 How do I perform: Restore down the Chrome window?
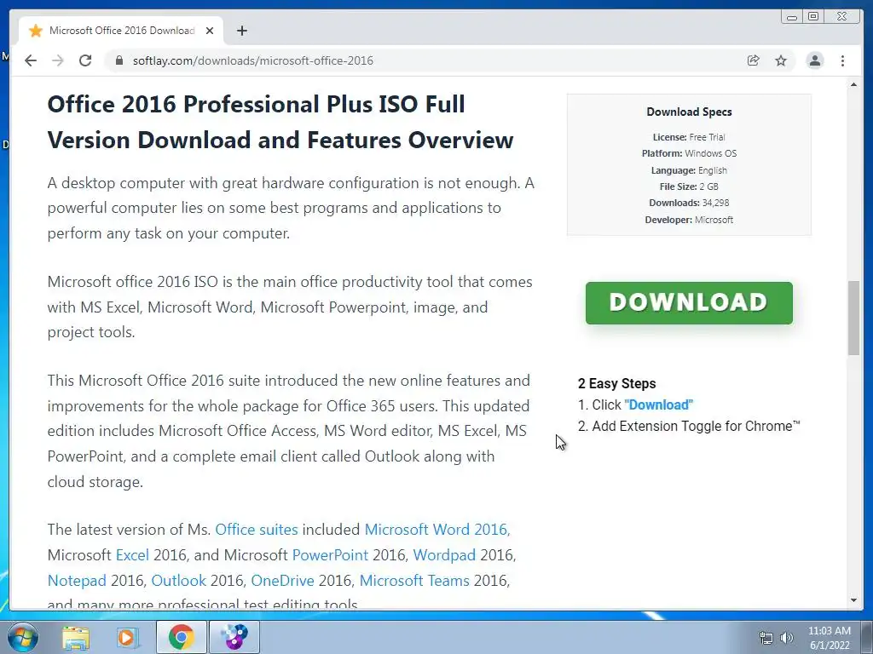tap(813, 17)
